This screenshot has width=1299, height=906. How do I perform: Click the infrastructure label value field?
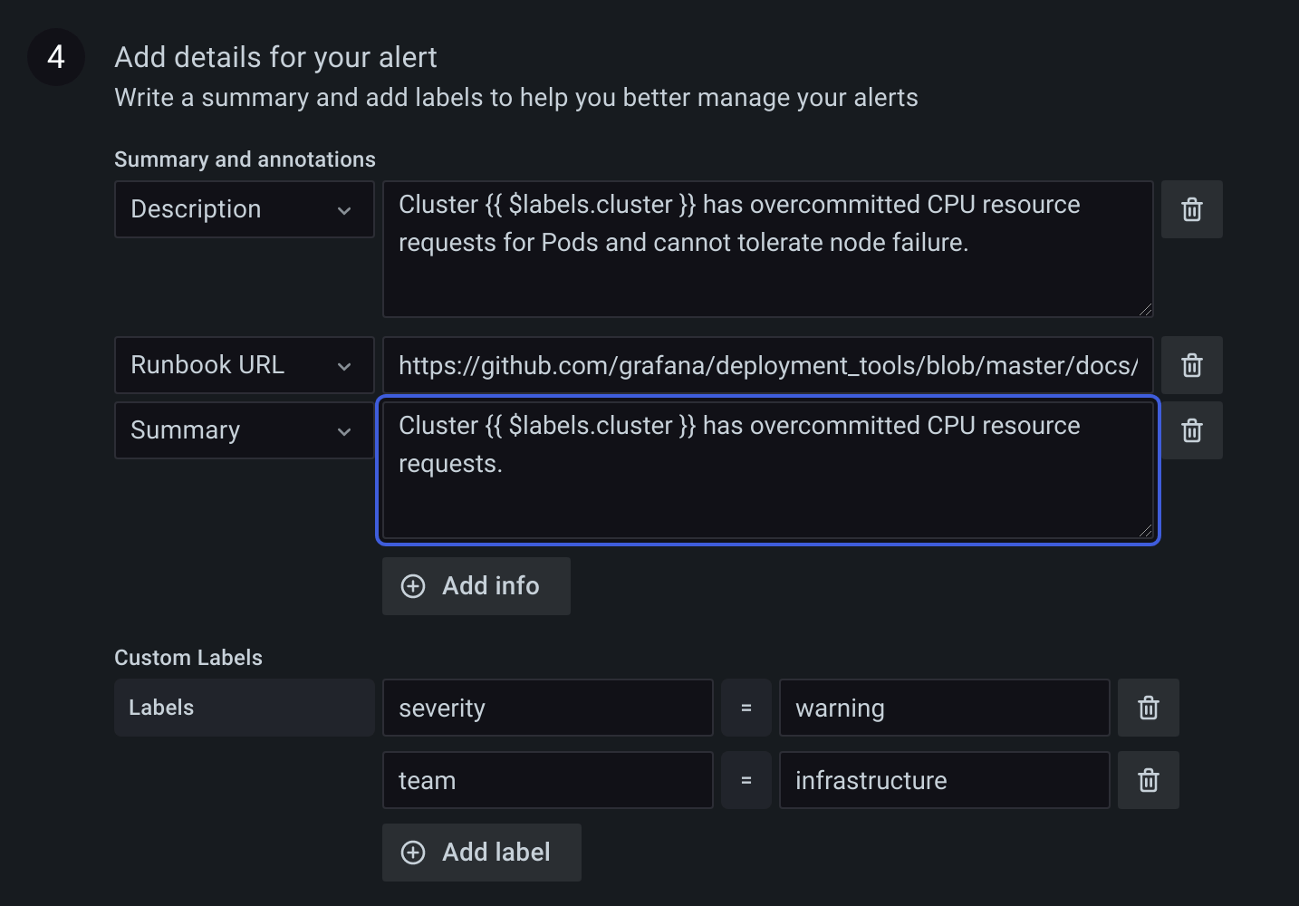944,780
